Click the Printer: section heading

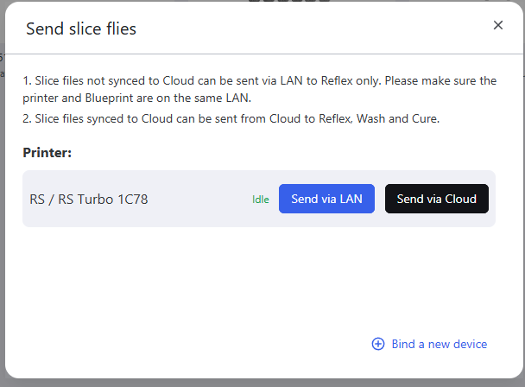[47, 152]
